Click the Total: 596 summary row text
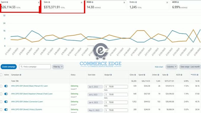This screenshot has height=113, width=201. [15, 81]
